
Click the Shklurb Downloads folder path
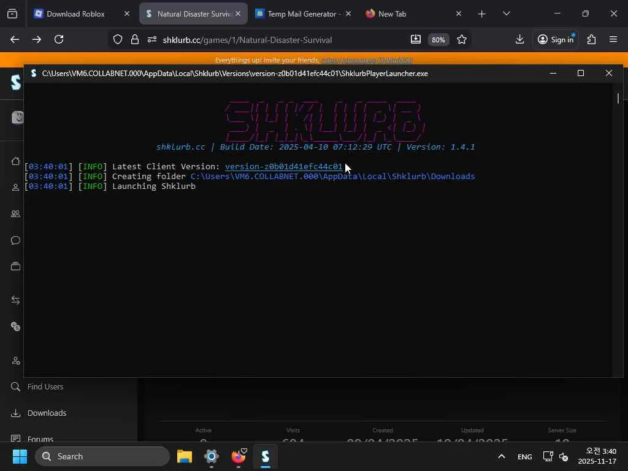332,177
